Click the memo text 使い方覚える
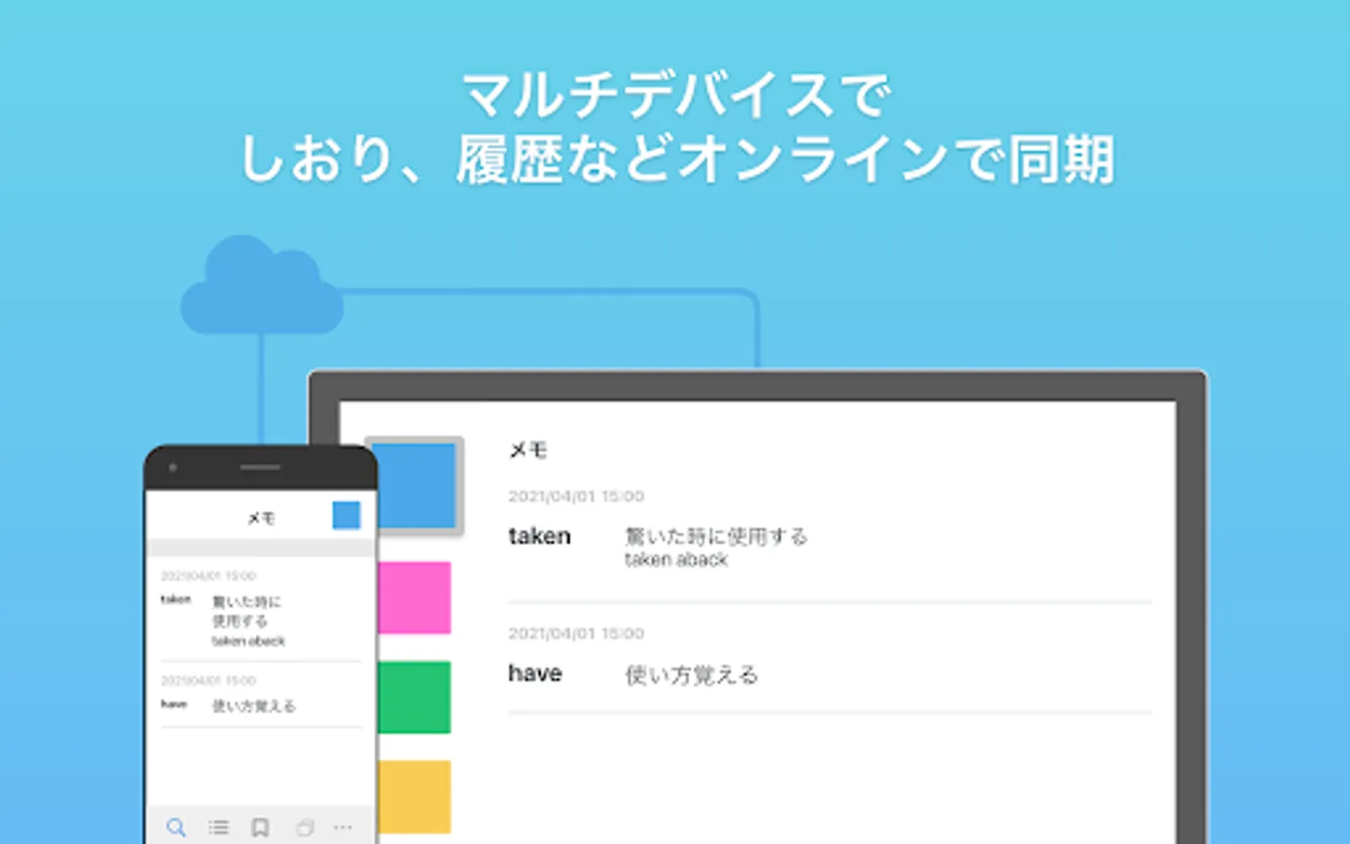This screenshot has width=1350, height=844. pyautogui.click(x=692, y=674)
